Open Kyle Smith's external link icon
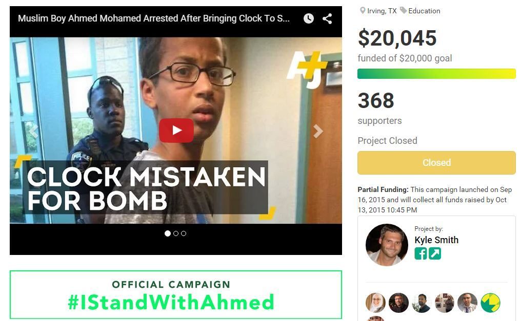This screenshot has width=520, height=321. click(435, 254)
